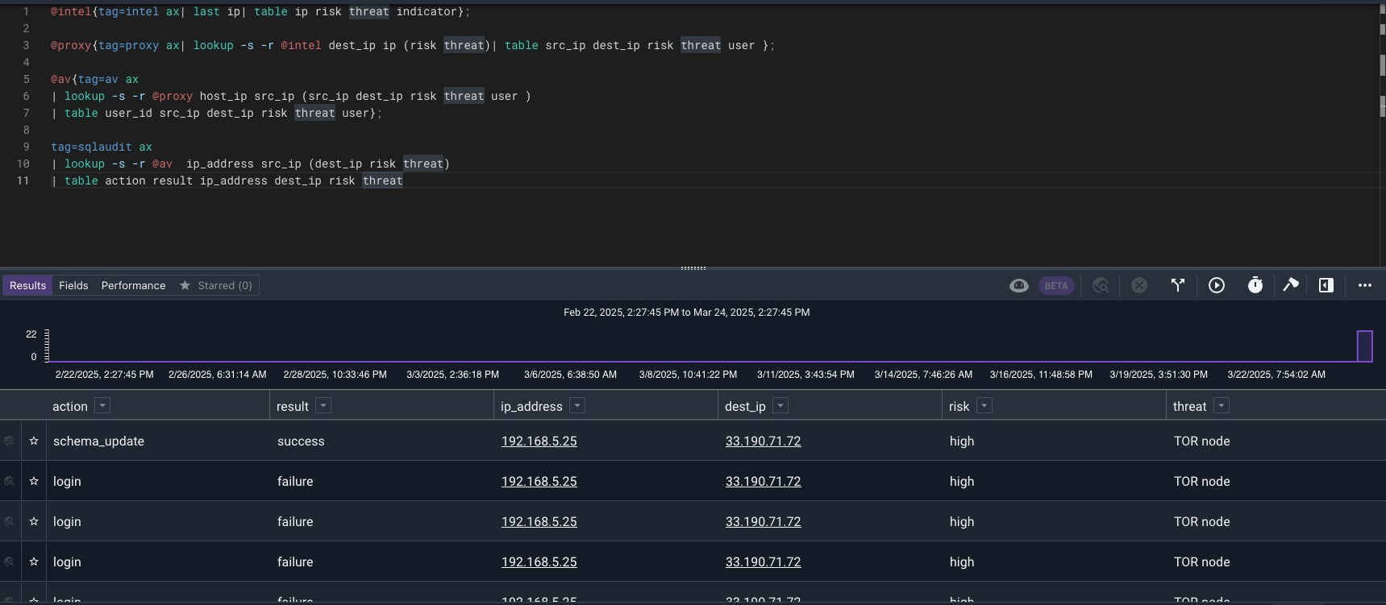Click the 3/14/2025, 7:46:26 AM timeline label
1386x605 pixels.
(x=923, y=375)
